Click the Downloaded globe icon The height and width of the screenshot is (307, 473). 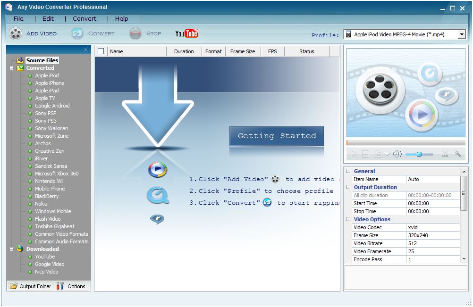point(20,249)
